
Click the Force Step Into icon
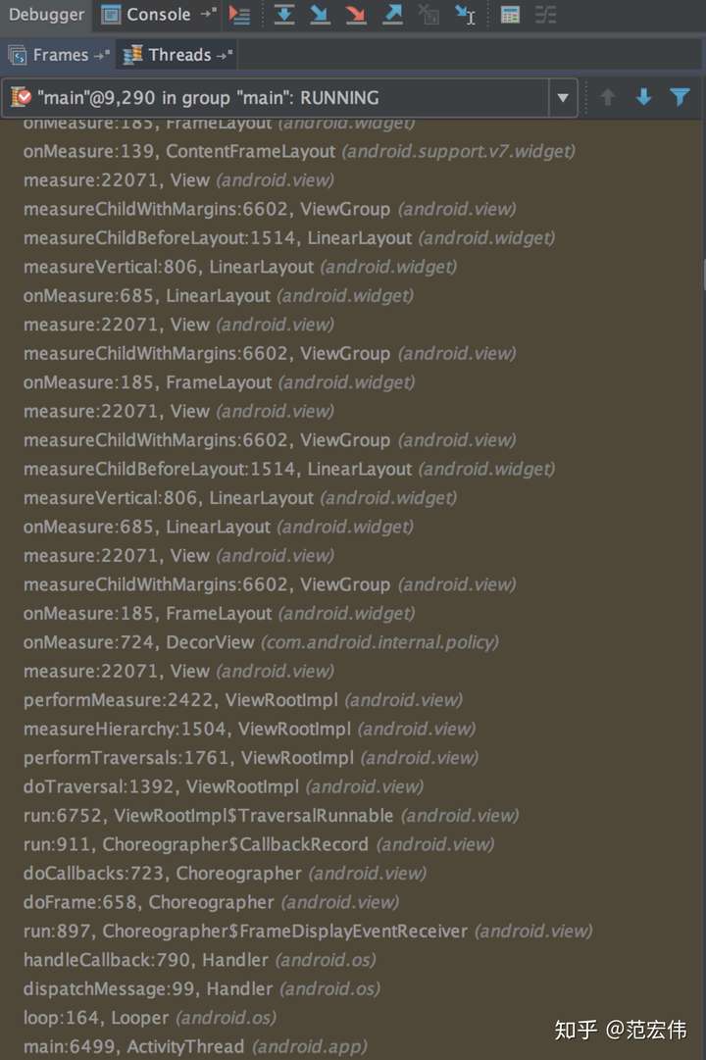(x=356, y=15)
